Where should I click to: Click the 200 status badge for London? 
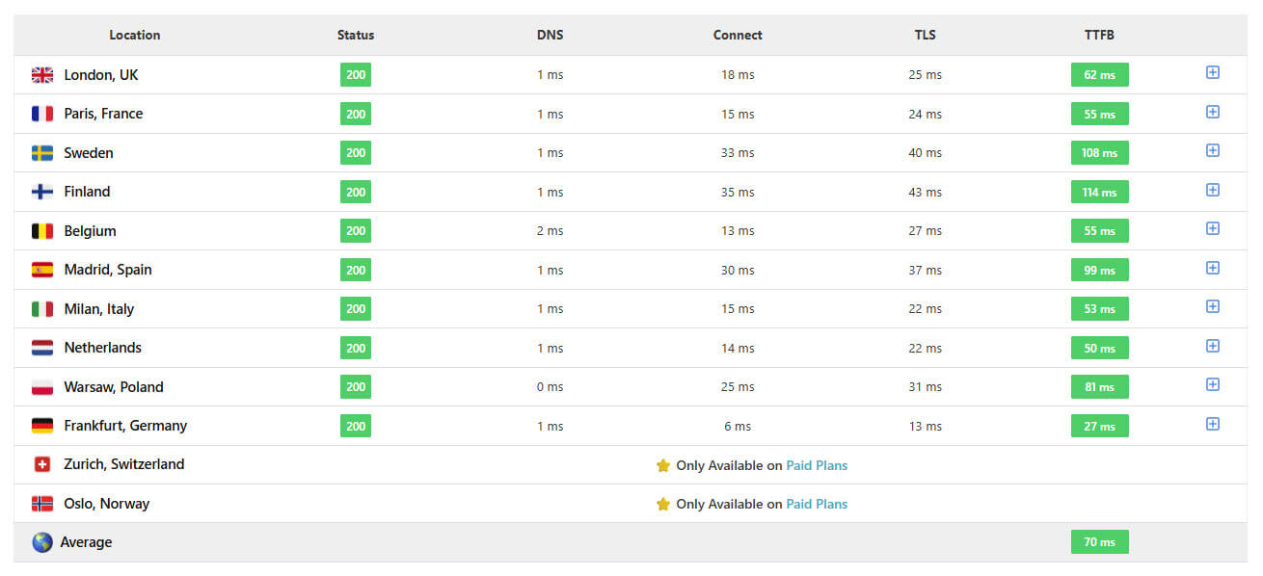(356, 75)
